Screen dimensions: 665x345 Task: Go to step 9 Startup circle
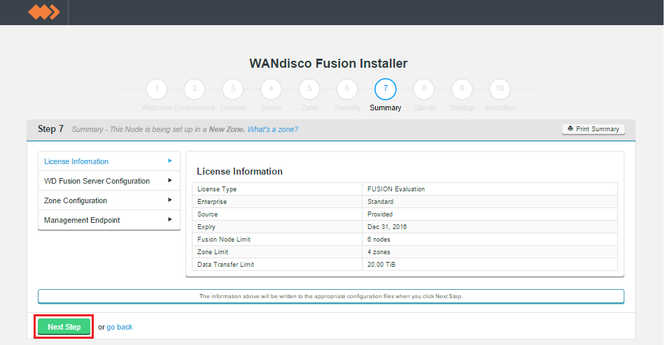462,89
